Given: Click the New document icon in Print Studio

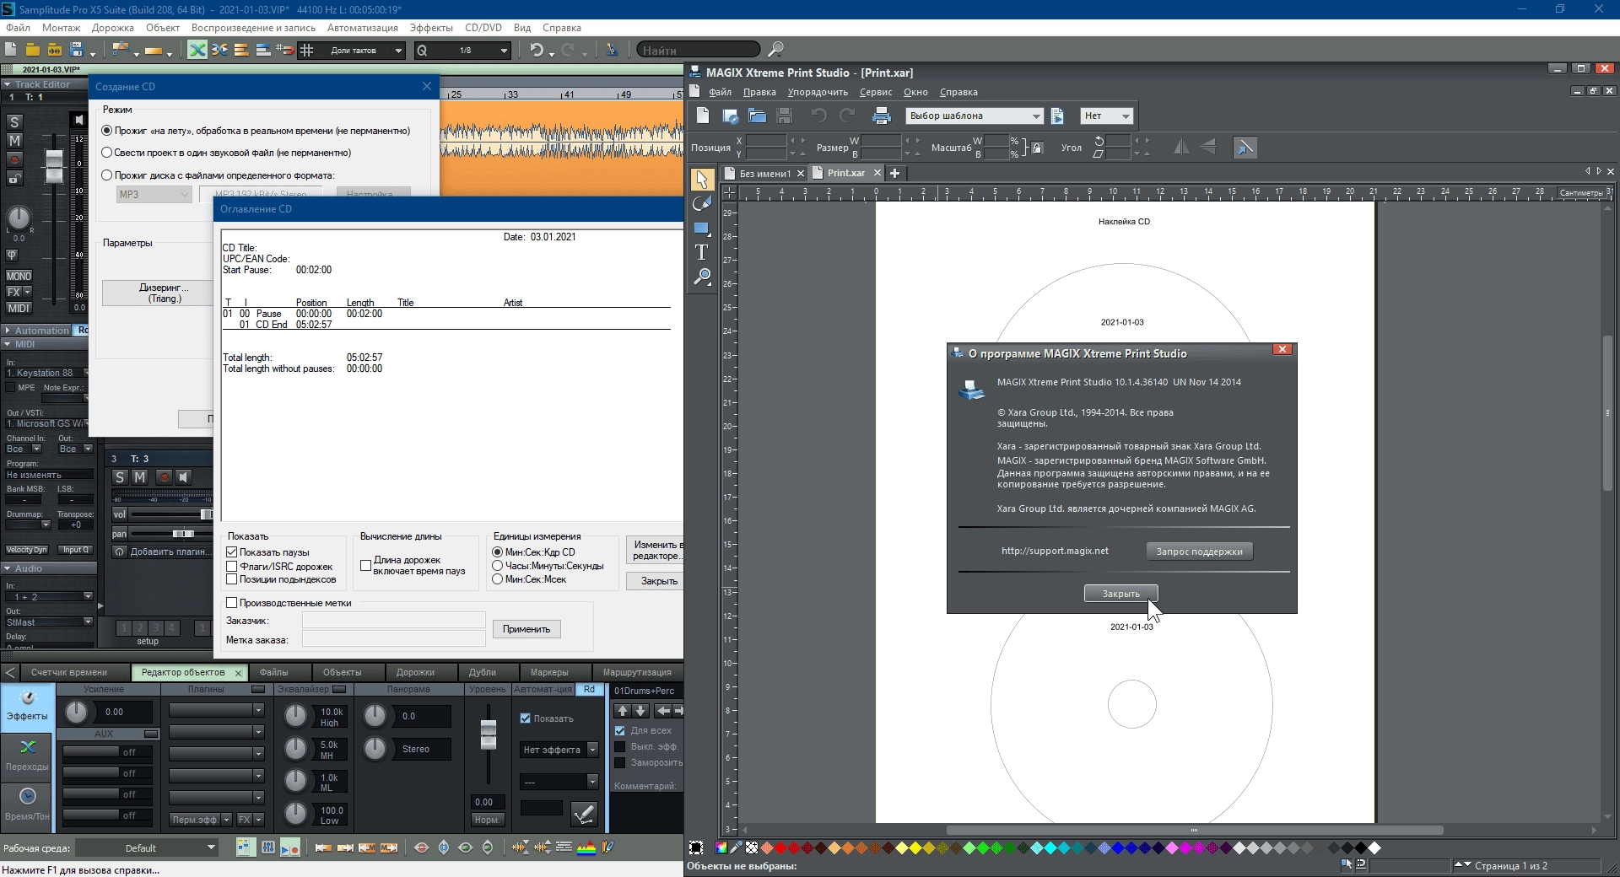Looking at the screenshot, I should pos(703,116).
